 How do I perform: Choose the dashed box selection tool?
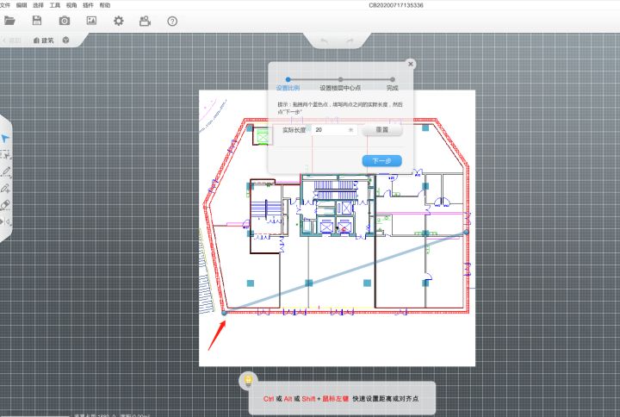tap(5, 155)
